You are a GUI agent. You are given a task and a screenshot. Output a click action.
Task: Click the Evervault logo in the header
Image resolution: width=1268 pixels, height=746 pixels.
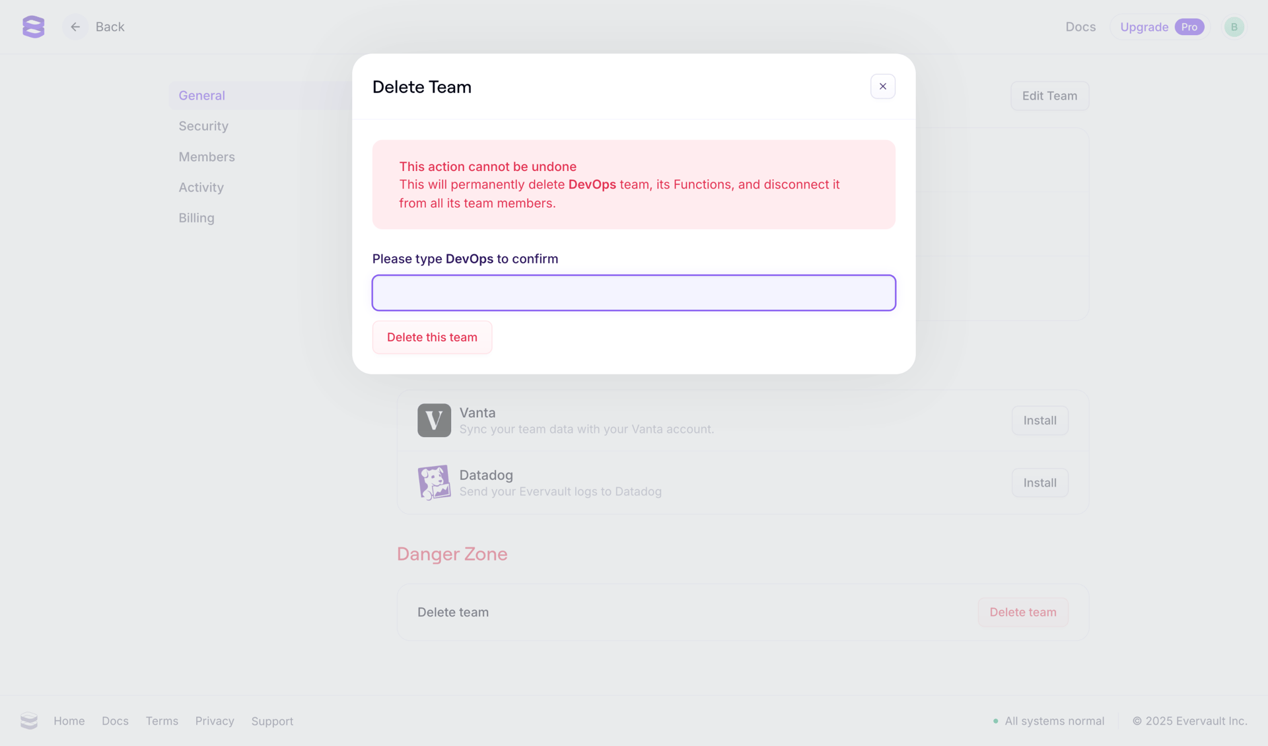(x=32, y=26)
